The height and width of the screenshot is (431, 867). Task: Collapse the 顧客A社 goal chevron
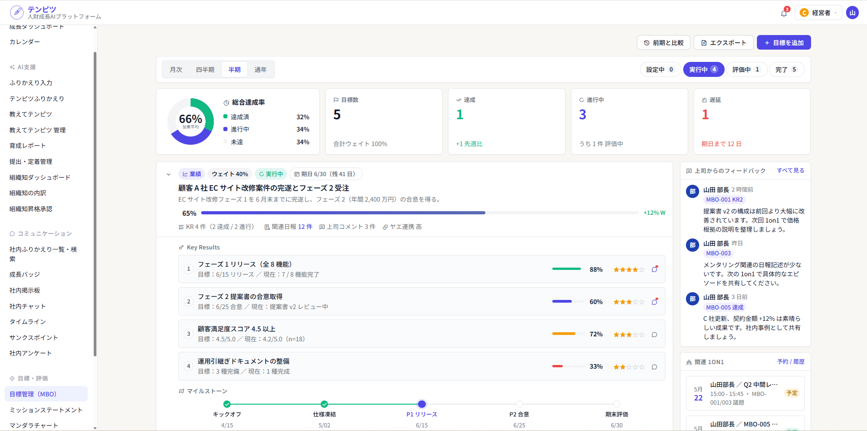pyautogui.click(x=169, y=174)
